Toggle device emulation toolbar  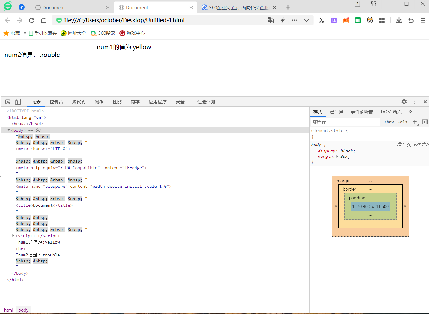[18, 102]
